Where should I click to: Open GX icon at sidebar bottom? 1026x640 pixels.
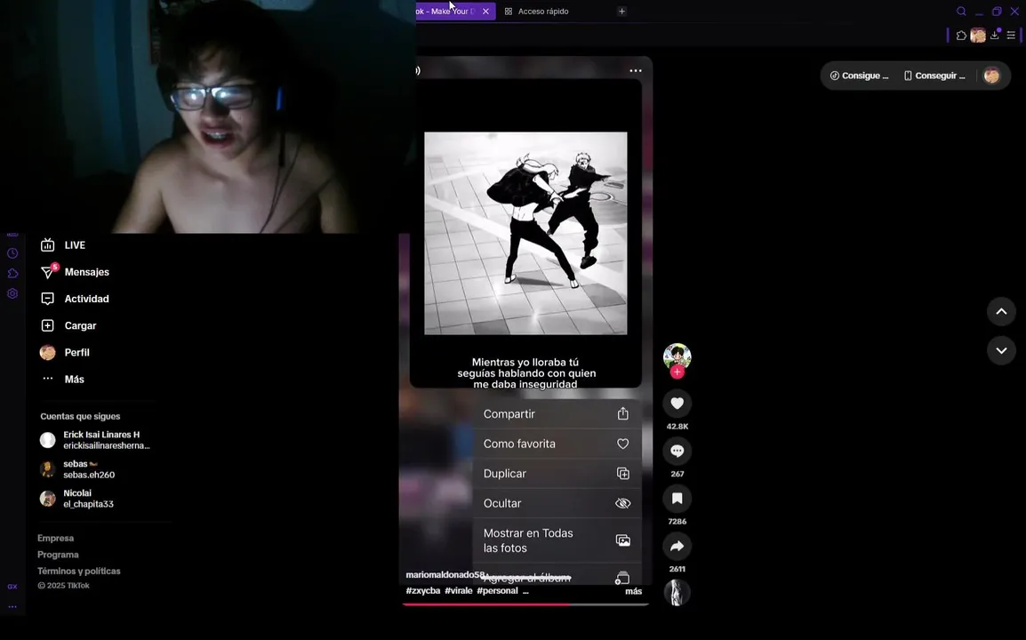12,587
